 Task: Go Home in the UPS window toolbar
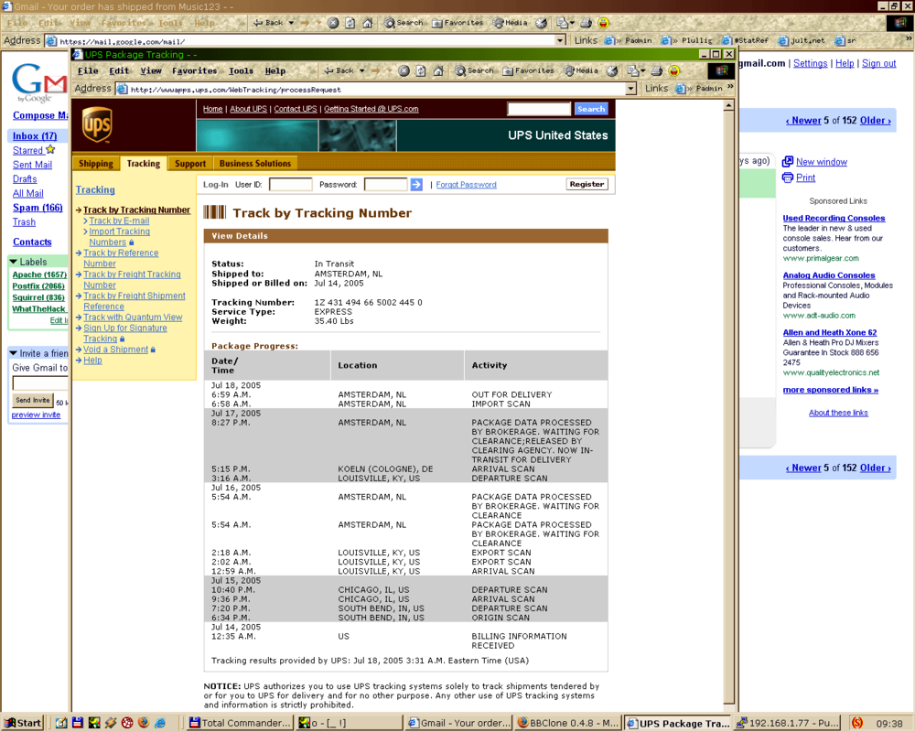tap(438, 70)
